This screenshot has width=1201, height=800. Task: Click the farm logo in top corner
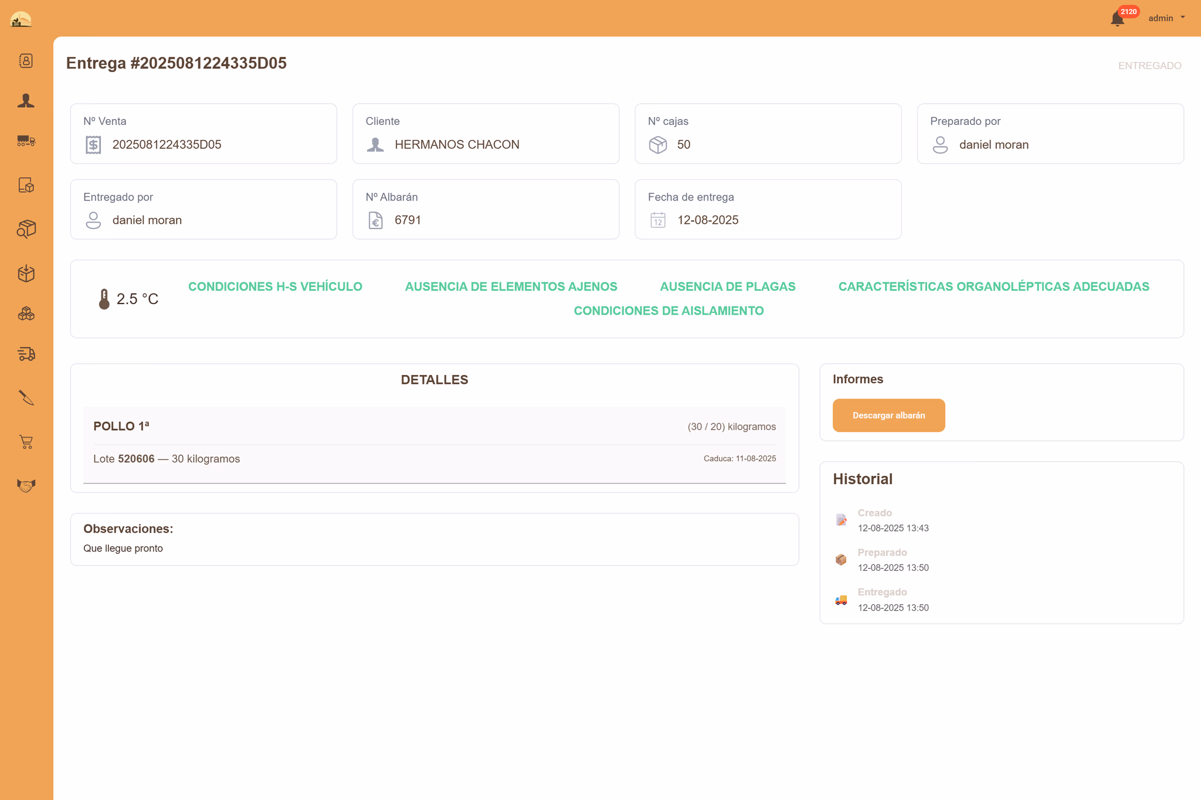click(21, 19)
